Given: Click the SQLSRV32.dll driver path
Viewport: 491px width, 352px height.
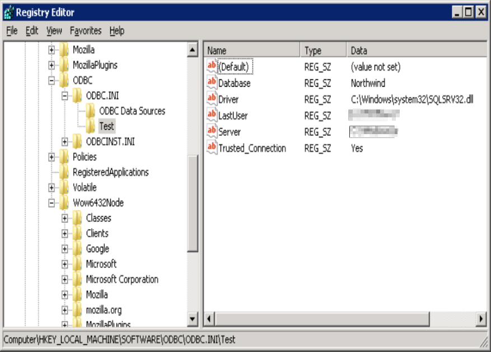Looking at the screenshot, I should 411,99.
